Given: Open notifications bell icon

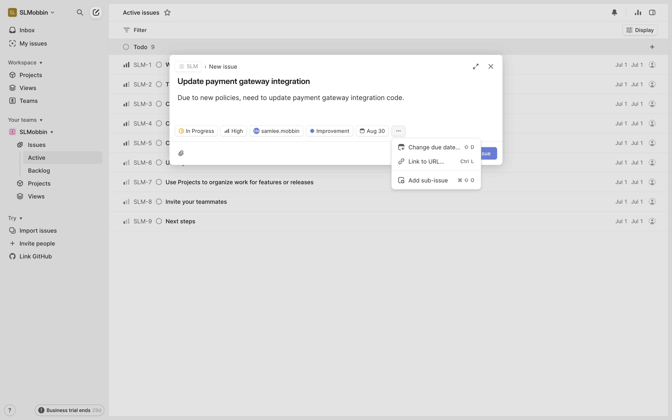Looking at the screenshot, I should [x=614, y=12].
